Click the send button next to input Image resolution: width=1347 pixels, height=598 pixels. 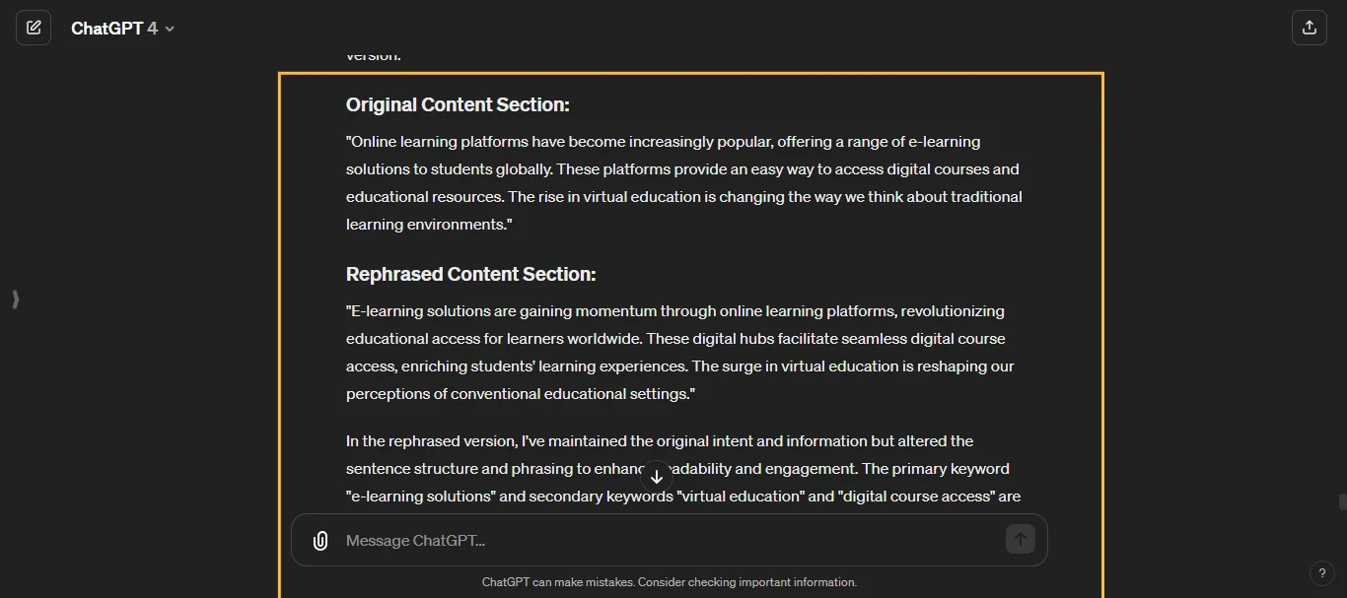(x=1020, y=540)
